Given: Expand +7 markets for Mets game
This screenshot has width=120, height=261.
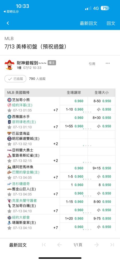Looking at the screenshot, I should click(x=56, y=228).
